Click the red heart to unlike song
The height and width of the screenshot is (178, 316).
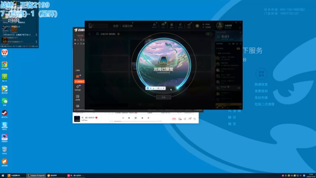(96, 117)
